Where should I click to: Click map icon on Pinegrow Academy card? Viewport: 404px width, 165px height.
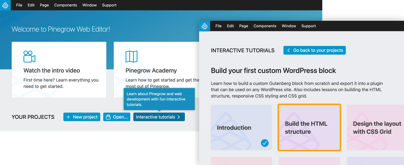coord(131,57)
